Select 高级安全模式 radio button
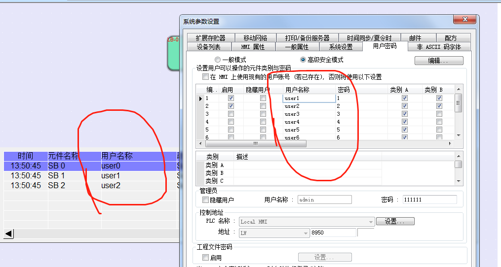501x267 pixels. [303, 60]
